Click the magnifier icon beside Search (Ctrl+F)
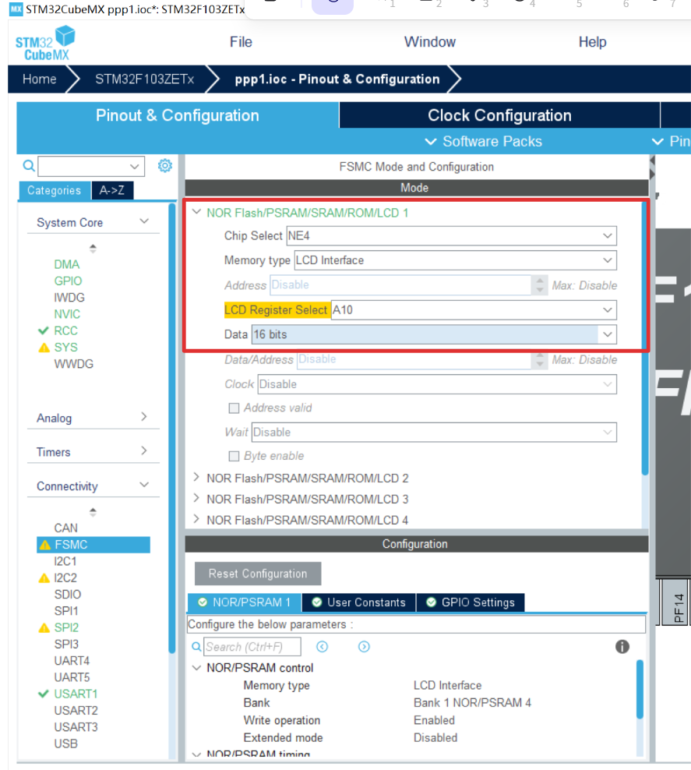 point(196,647)
